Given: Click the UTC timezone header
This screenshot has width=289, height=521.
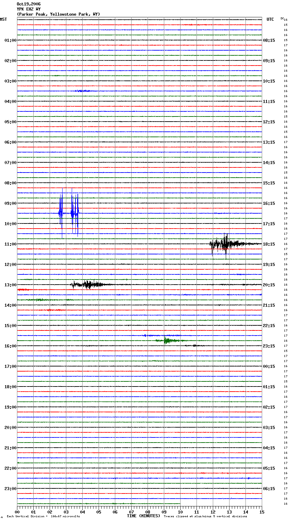Looking at the screenshot, I should (x=270, y=19).
